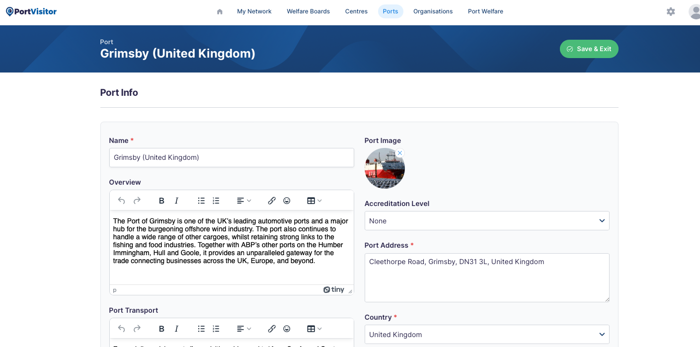
Task: Navigate to Organisations
Action: (433, 11)
